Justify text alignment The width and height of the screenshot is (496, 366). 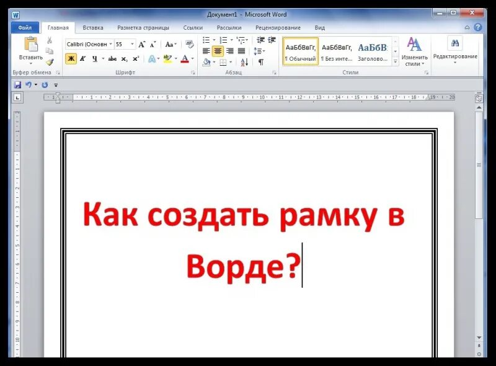tap(241, 51)
